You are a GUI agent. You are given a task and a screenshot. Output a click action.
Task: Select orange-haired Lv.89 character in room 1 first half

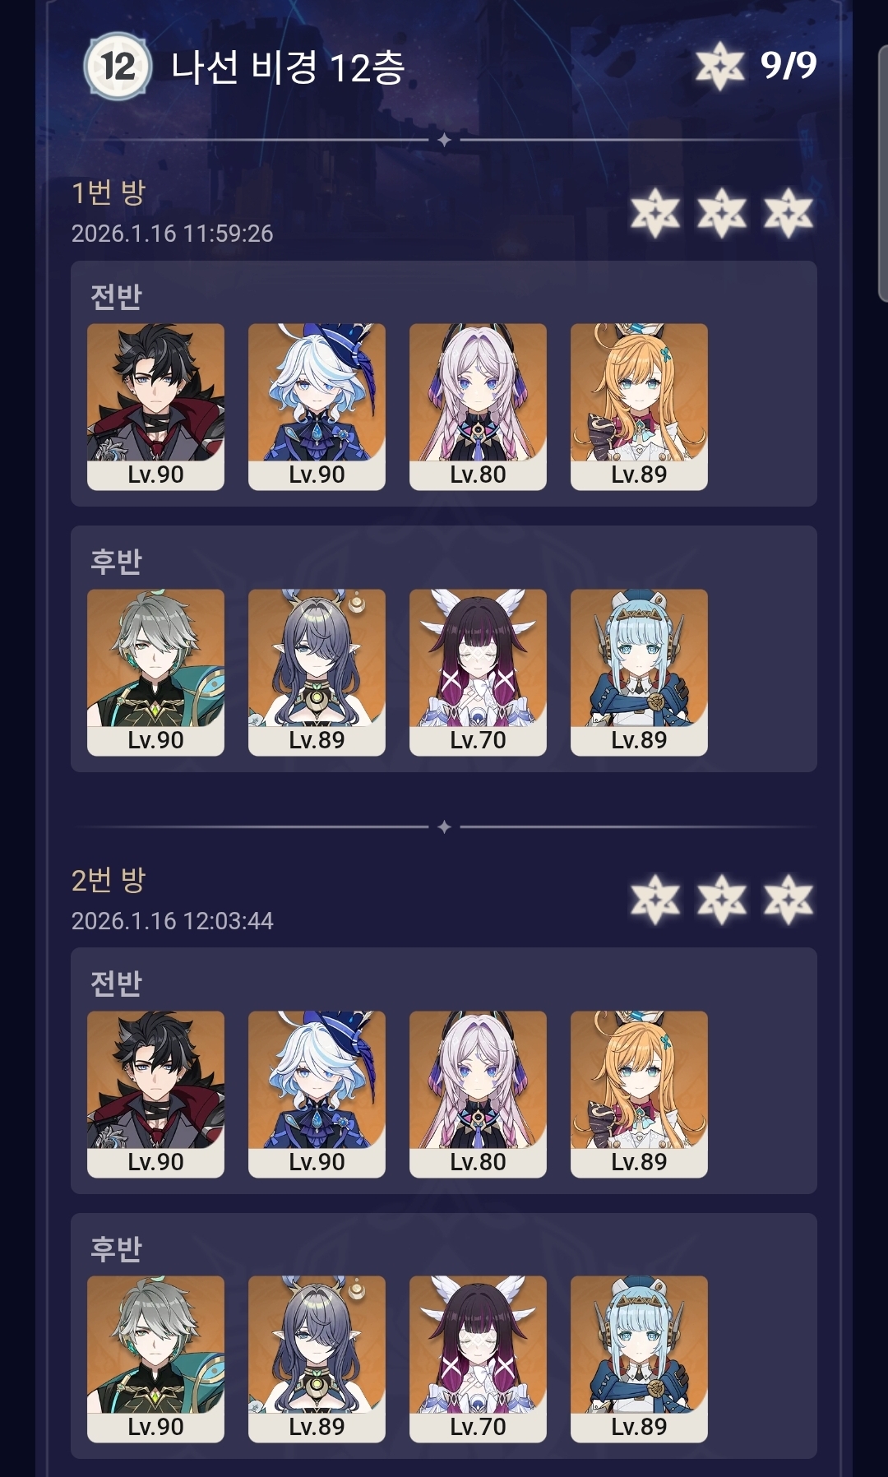click(639, 407)
